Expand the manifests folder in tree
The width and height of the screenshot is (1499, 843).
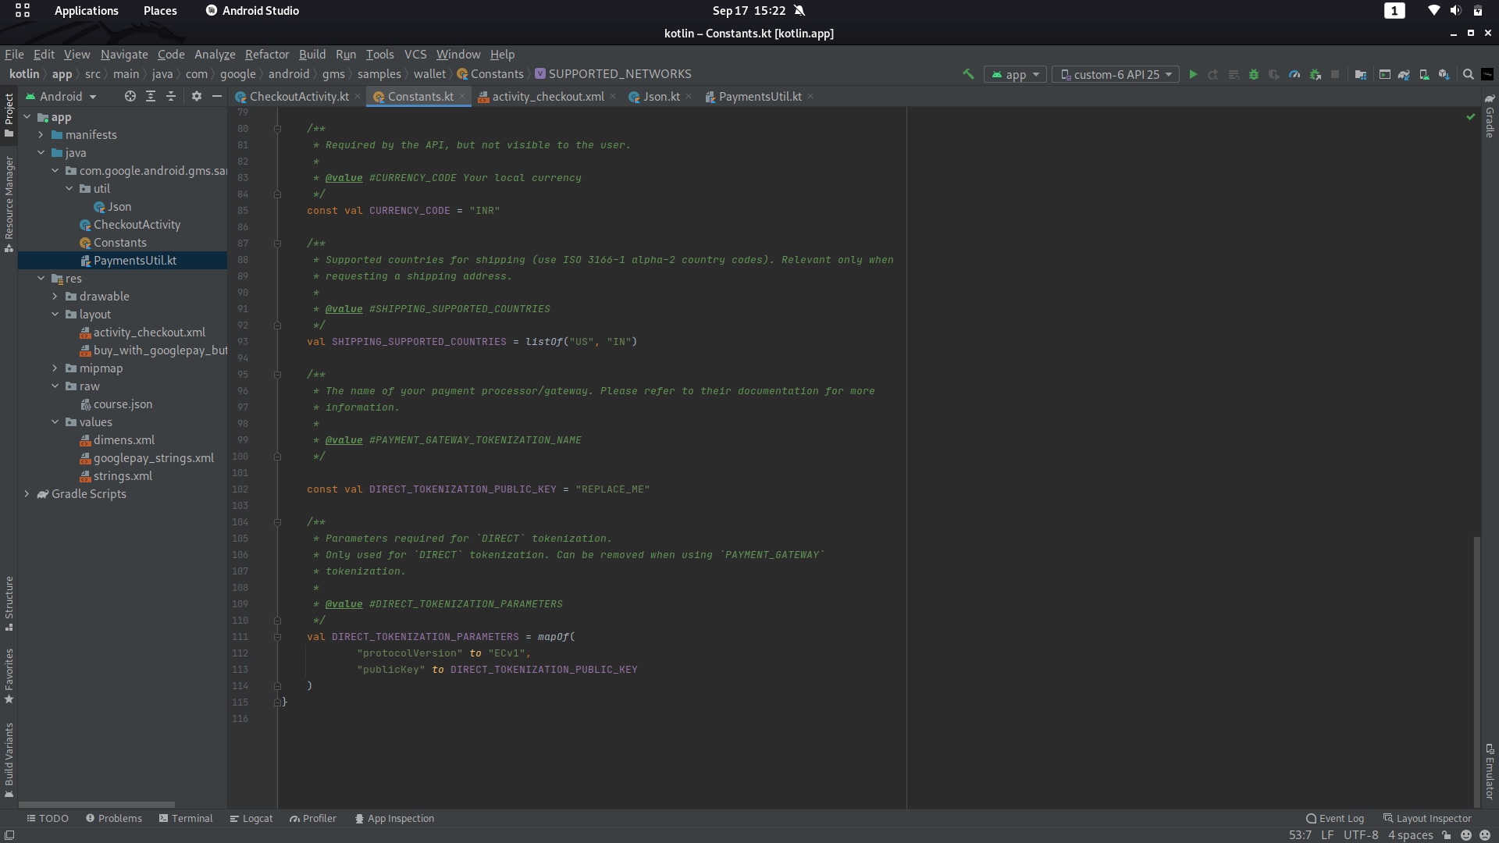coord(41,135)
